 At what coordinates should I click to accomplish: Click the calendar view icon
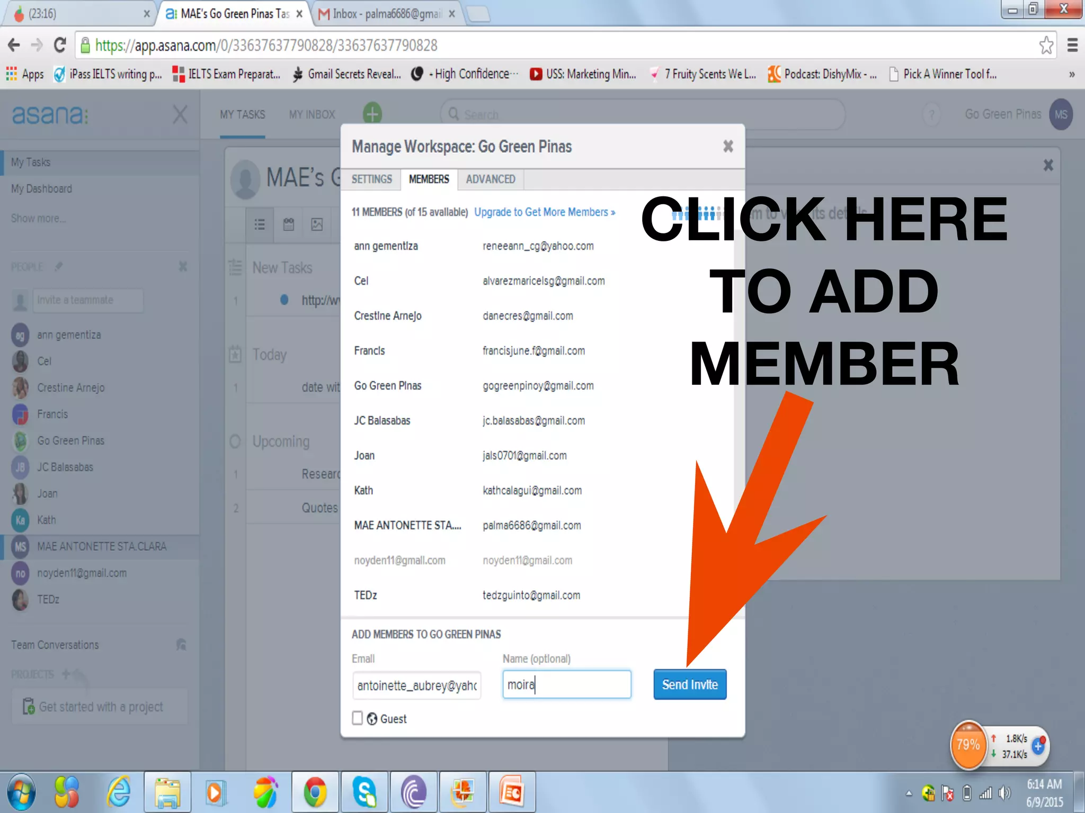tap(288, 224)
